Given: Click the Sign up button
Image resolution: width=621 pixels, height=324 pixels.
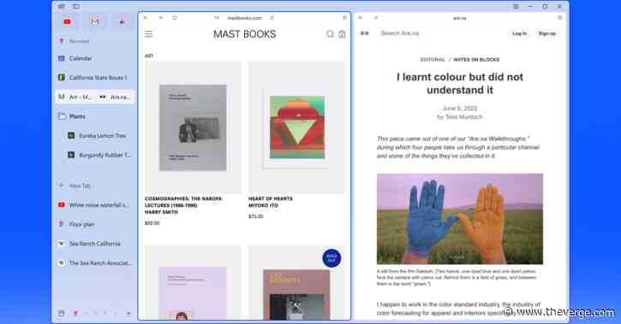Looking at the screenshot, I should tap(547, 33).
